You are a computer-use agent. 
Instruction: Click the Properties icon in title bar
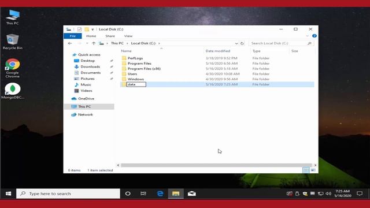[x=79, y=29]
